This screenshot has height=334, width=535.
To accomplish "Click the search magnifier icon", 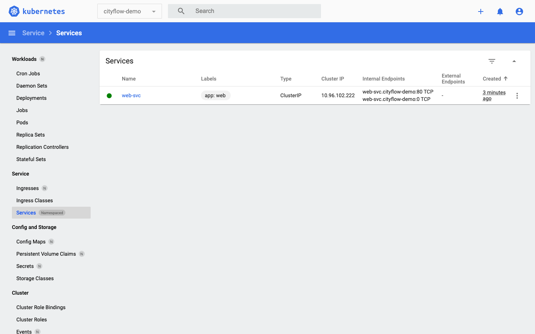I will [181, 11].
